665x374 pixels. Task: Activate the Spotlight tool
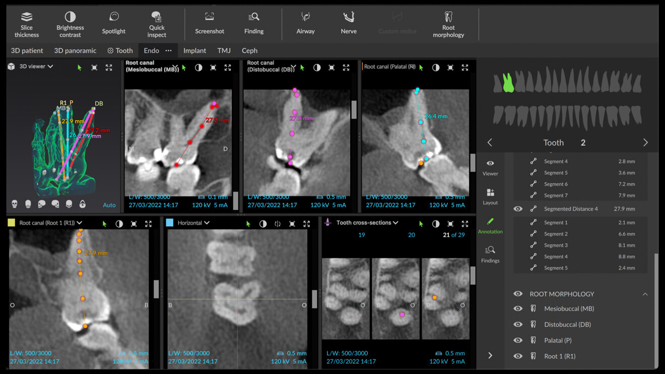pos(113,23)
